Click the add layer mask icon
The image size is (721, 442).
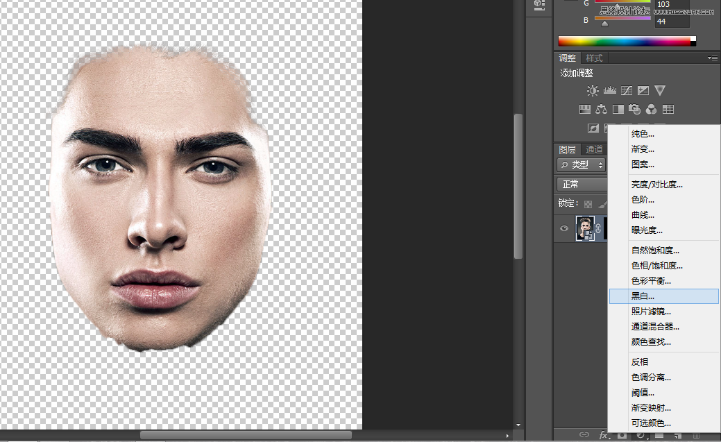point(622,434)
